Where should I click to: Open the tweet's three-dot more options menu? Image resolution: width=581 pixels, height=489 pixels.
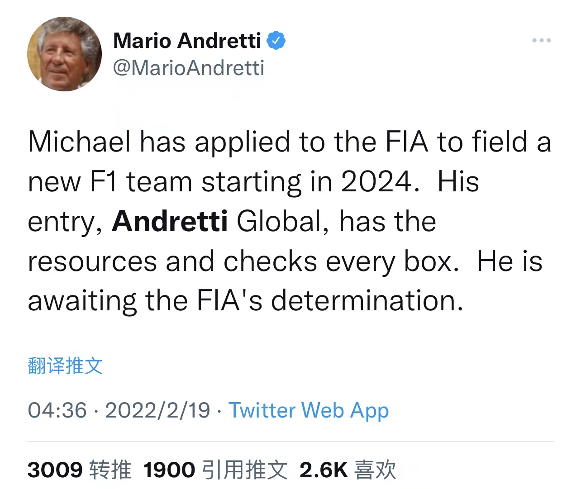point(541,41)
